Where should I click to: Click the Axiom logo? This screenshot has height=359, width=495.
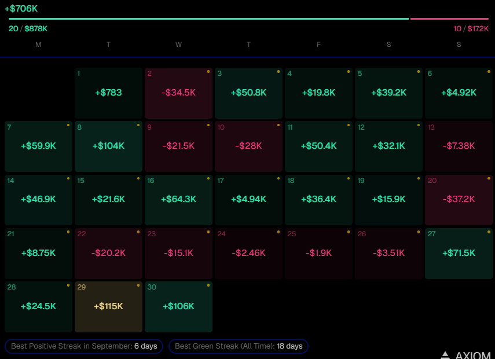pyautogui.click(x=465, y=355)
